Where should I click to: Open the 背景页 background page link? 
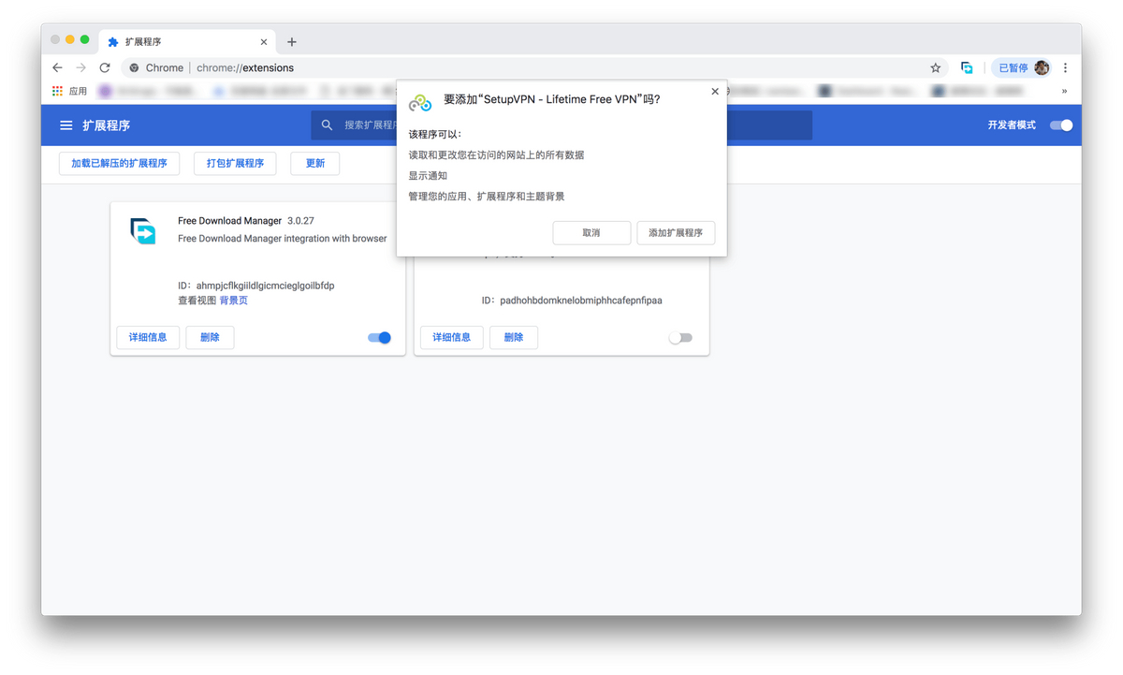234,301
